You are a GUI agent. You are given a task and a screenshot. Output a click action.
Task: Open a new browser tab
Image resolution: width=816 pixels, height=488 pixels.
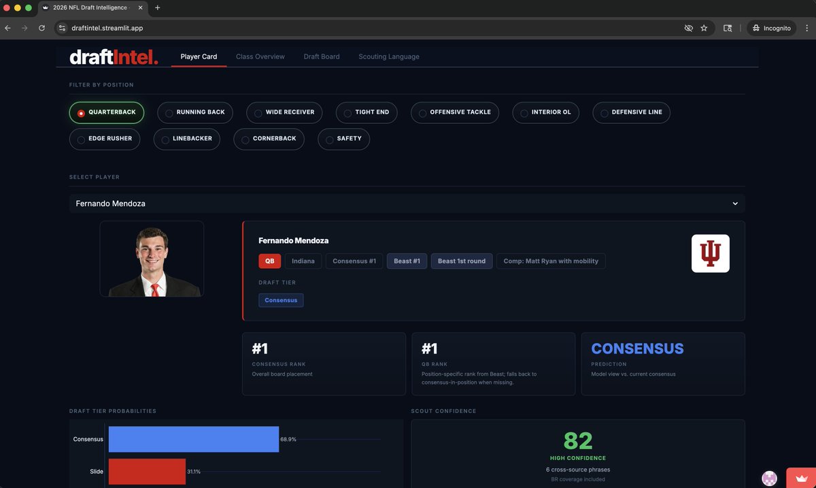pos(157,7)
